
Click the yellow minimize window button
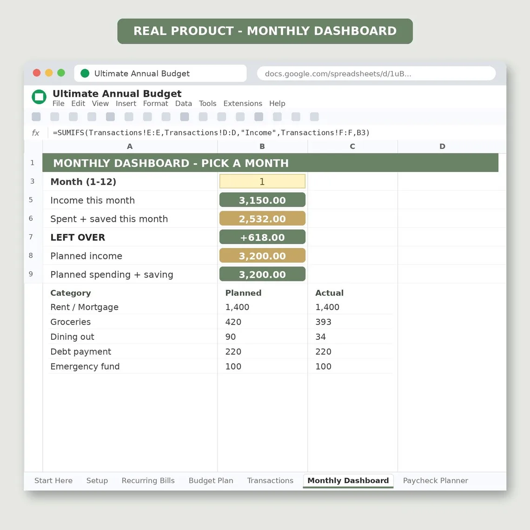pyautogui.click(x=49, y=73)
